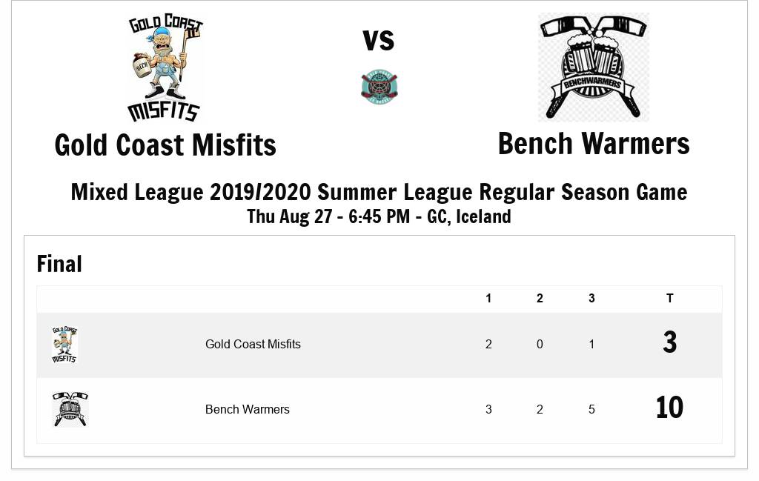Open the Bench Warmers team heading
The width and height of the screenshot is (759, 481).
(593, 144)
